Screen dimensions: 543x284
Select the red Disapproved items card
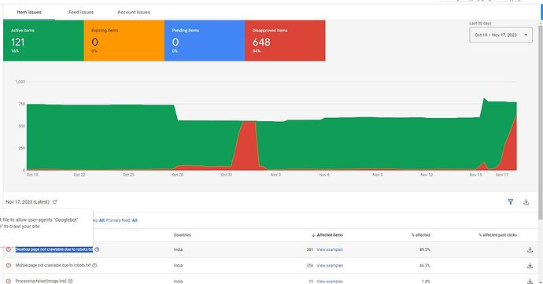coord(285,41)
